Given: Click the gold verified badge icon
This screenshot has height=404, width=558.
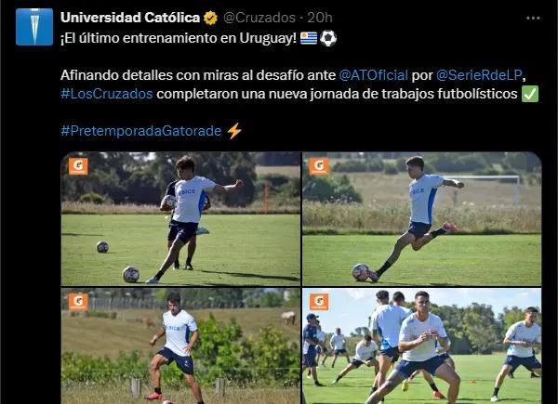Looking at the screenshot, I should pos(211,18).
